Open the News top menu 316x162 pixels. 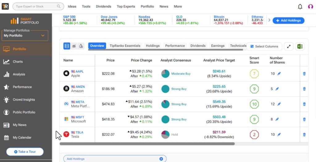(x=164, y=6)
